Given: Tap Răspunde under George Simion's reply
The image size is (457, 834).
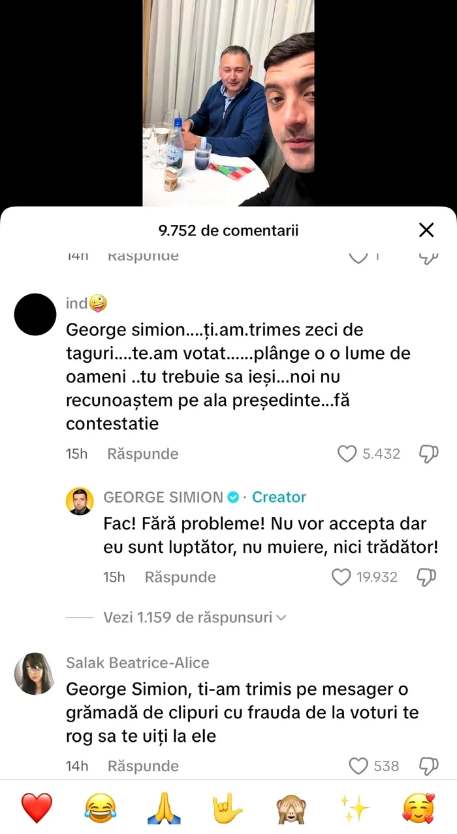Looking at the screenshot, I should click(x=180, y=577).
